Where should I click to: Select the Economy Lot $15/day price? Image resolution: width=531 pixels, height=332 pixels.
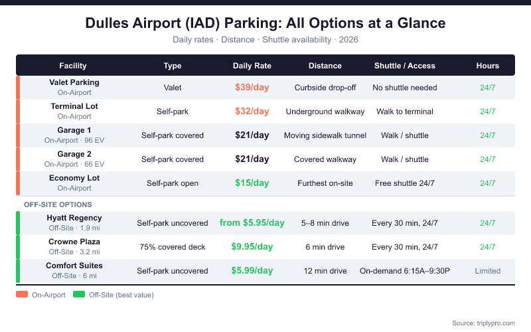pos(252,183)
